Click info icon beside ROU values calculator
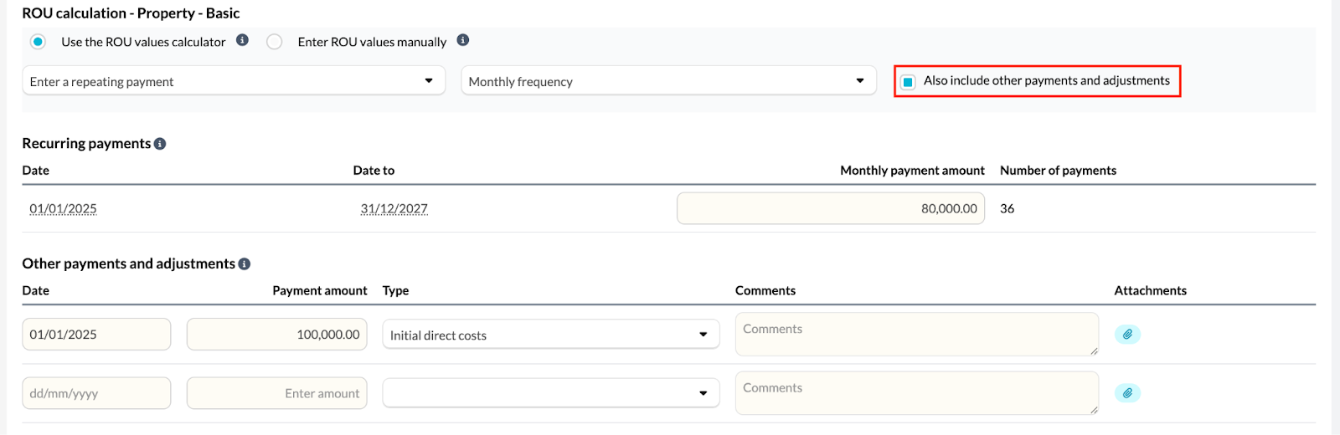This screenshot has width=1340, height=435. point(242,40)
